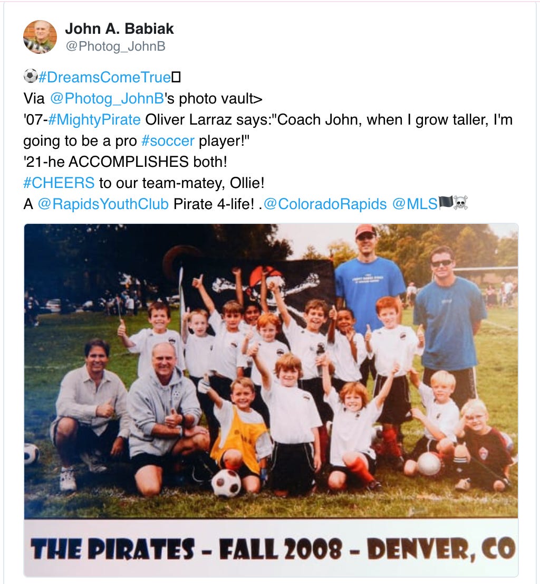Click the tweet text ACCOMPLISHES both line

pos(125,162)
